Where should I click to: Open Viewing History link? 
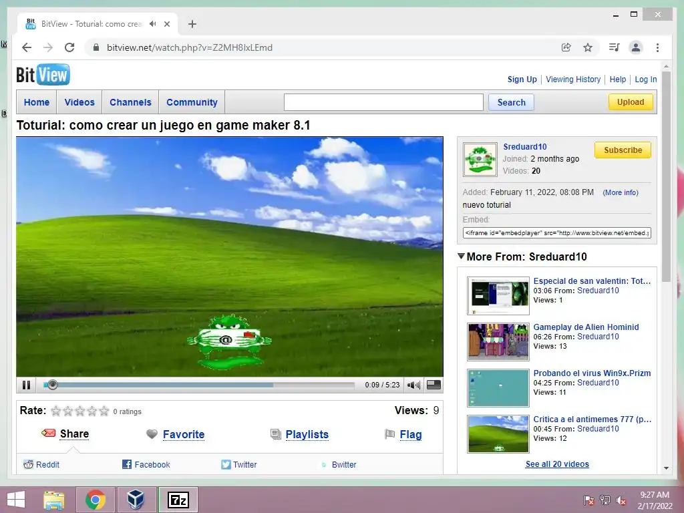pos(572,79)
